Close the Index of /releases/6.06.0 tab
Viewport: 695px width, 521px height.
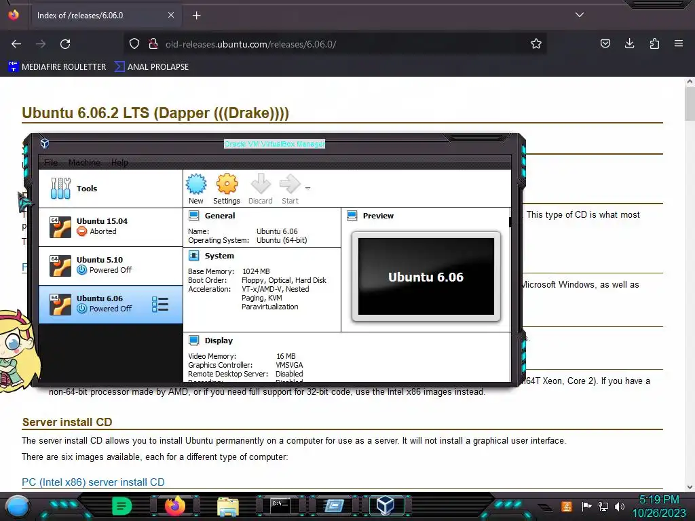[x=170, y=15]
